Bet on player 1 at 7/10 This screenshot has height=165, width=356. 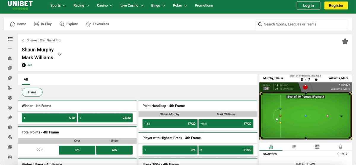[49, 118]
